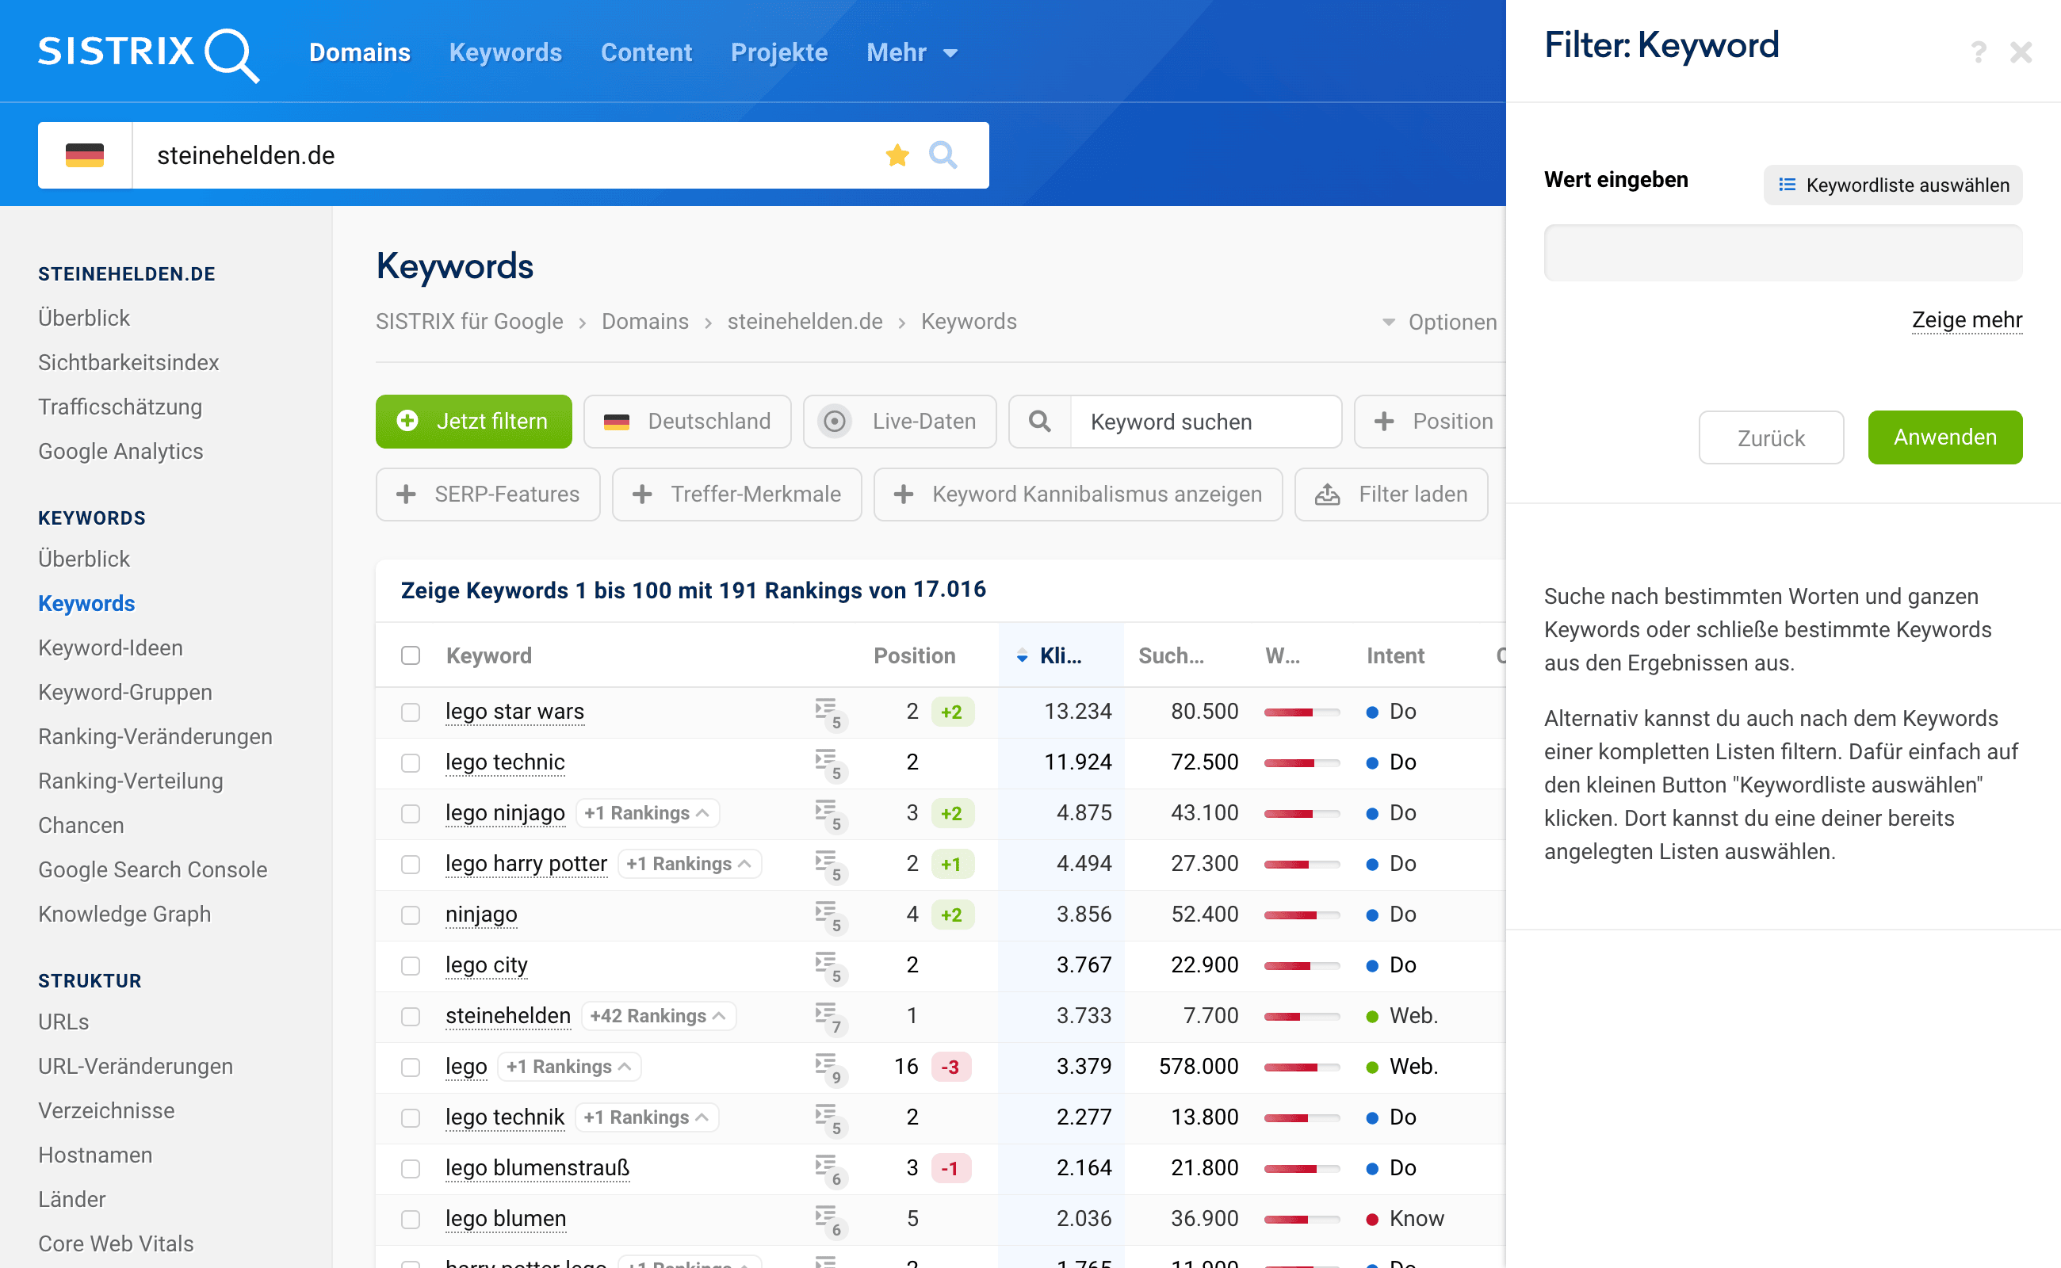The image size is (2061, 1268).
Task: Toggle the select-all checkbox in table header
Action: click(x=410, y=655)
